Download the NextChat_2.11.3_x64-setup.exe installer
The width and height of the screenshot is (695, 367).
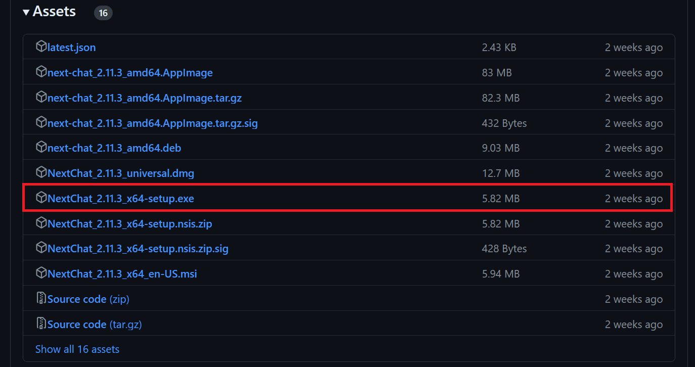point(121,199)
